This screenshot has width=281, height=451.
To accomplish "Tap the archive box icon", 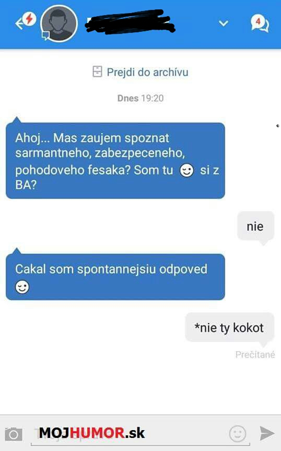I will [x=97, y=72].
